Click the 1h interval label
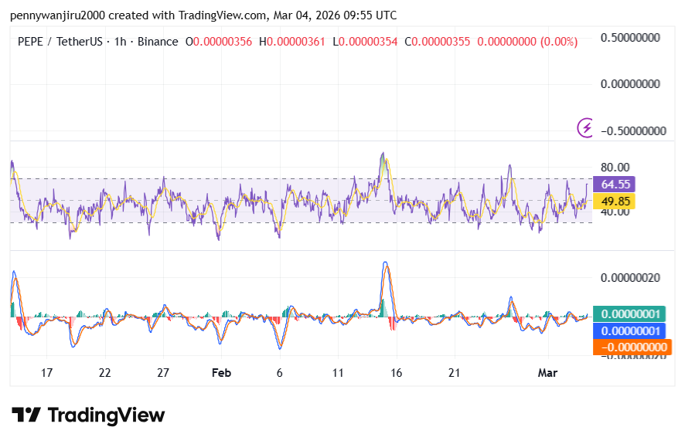 pos(121,42)
